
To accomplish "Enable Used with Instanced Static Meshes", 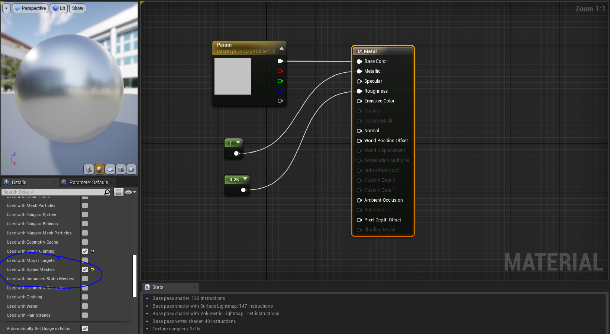I will pos(85,279).
